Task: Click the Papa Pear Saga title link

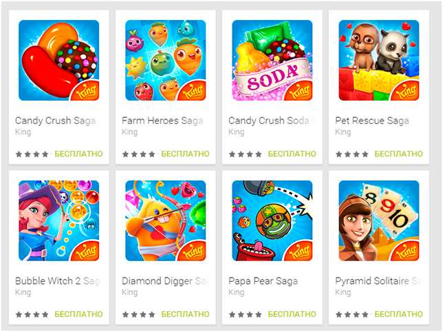Action: [x=263, y=281]
